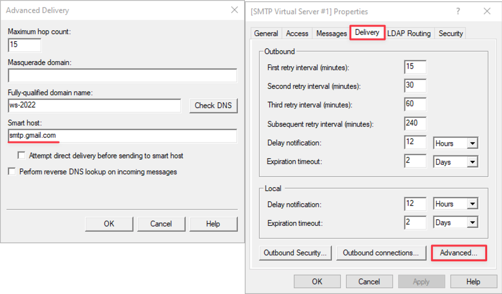Expand Outbound expiration timeout units dropdown
502x294 pixels.
472,162
